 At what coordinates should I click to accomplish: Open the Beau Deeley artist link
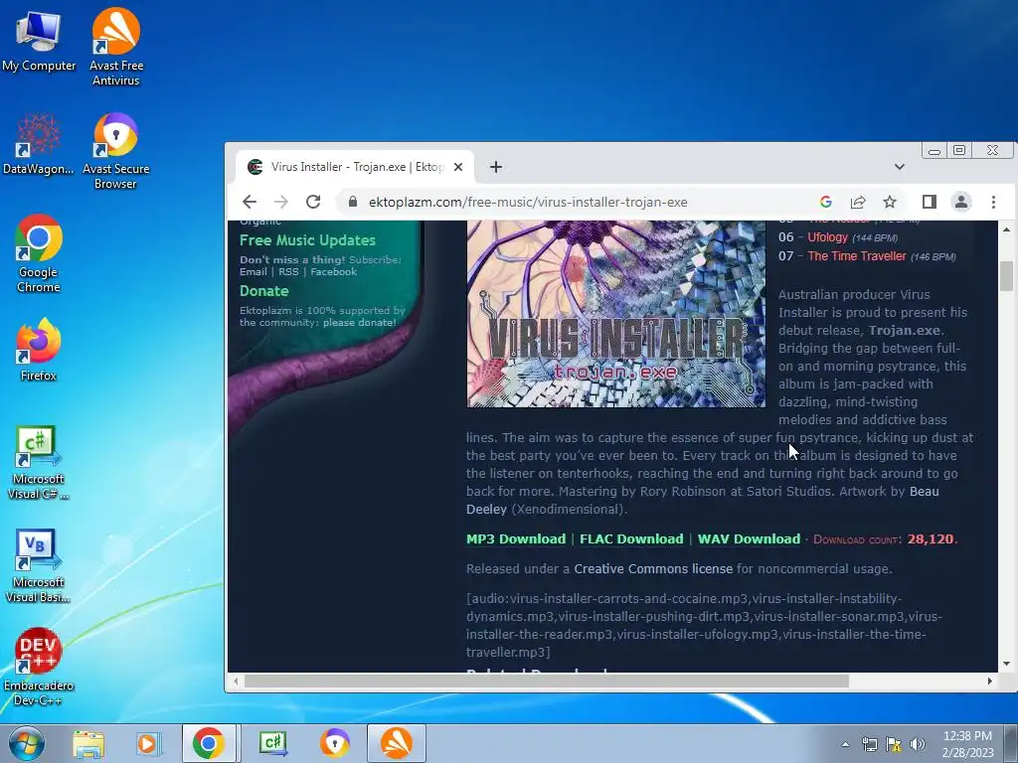(703, 501)
